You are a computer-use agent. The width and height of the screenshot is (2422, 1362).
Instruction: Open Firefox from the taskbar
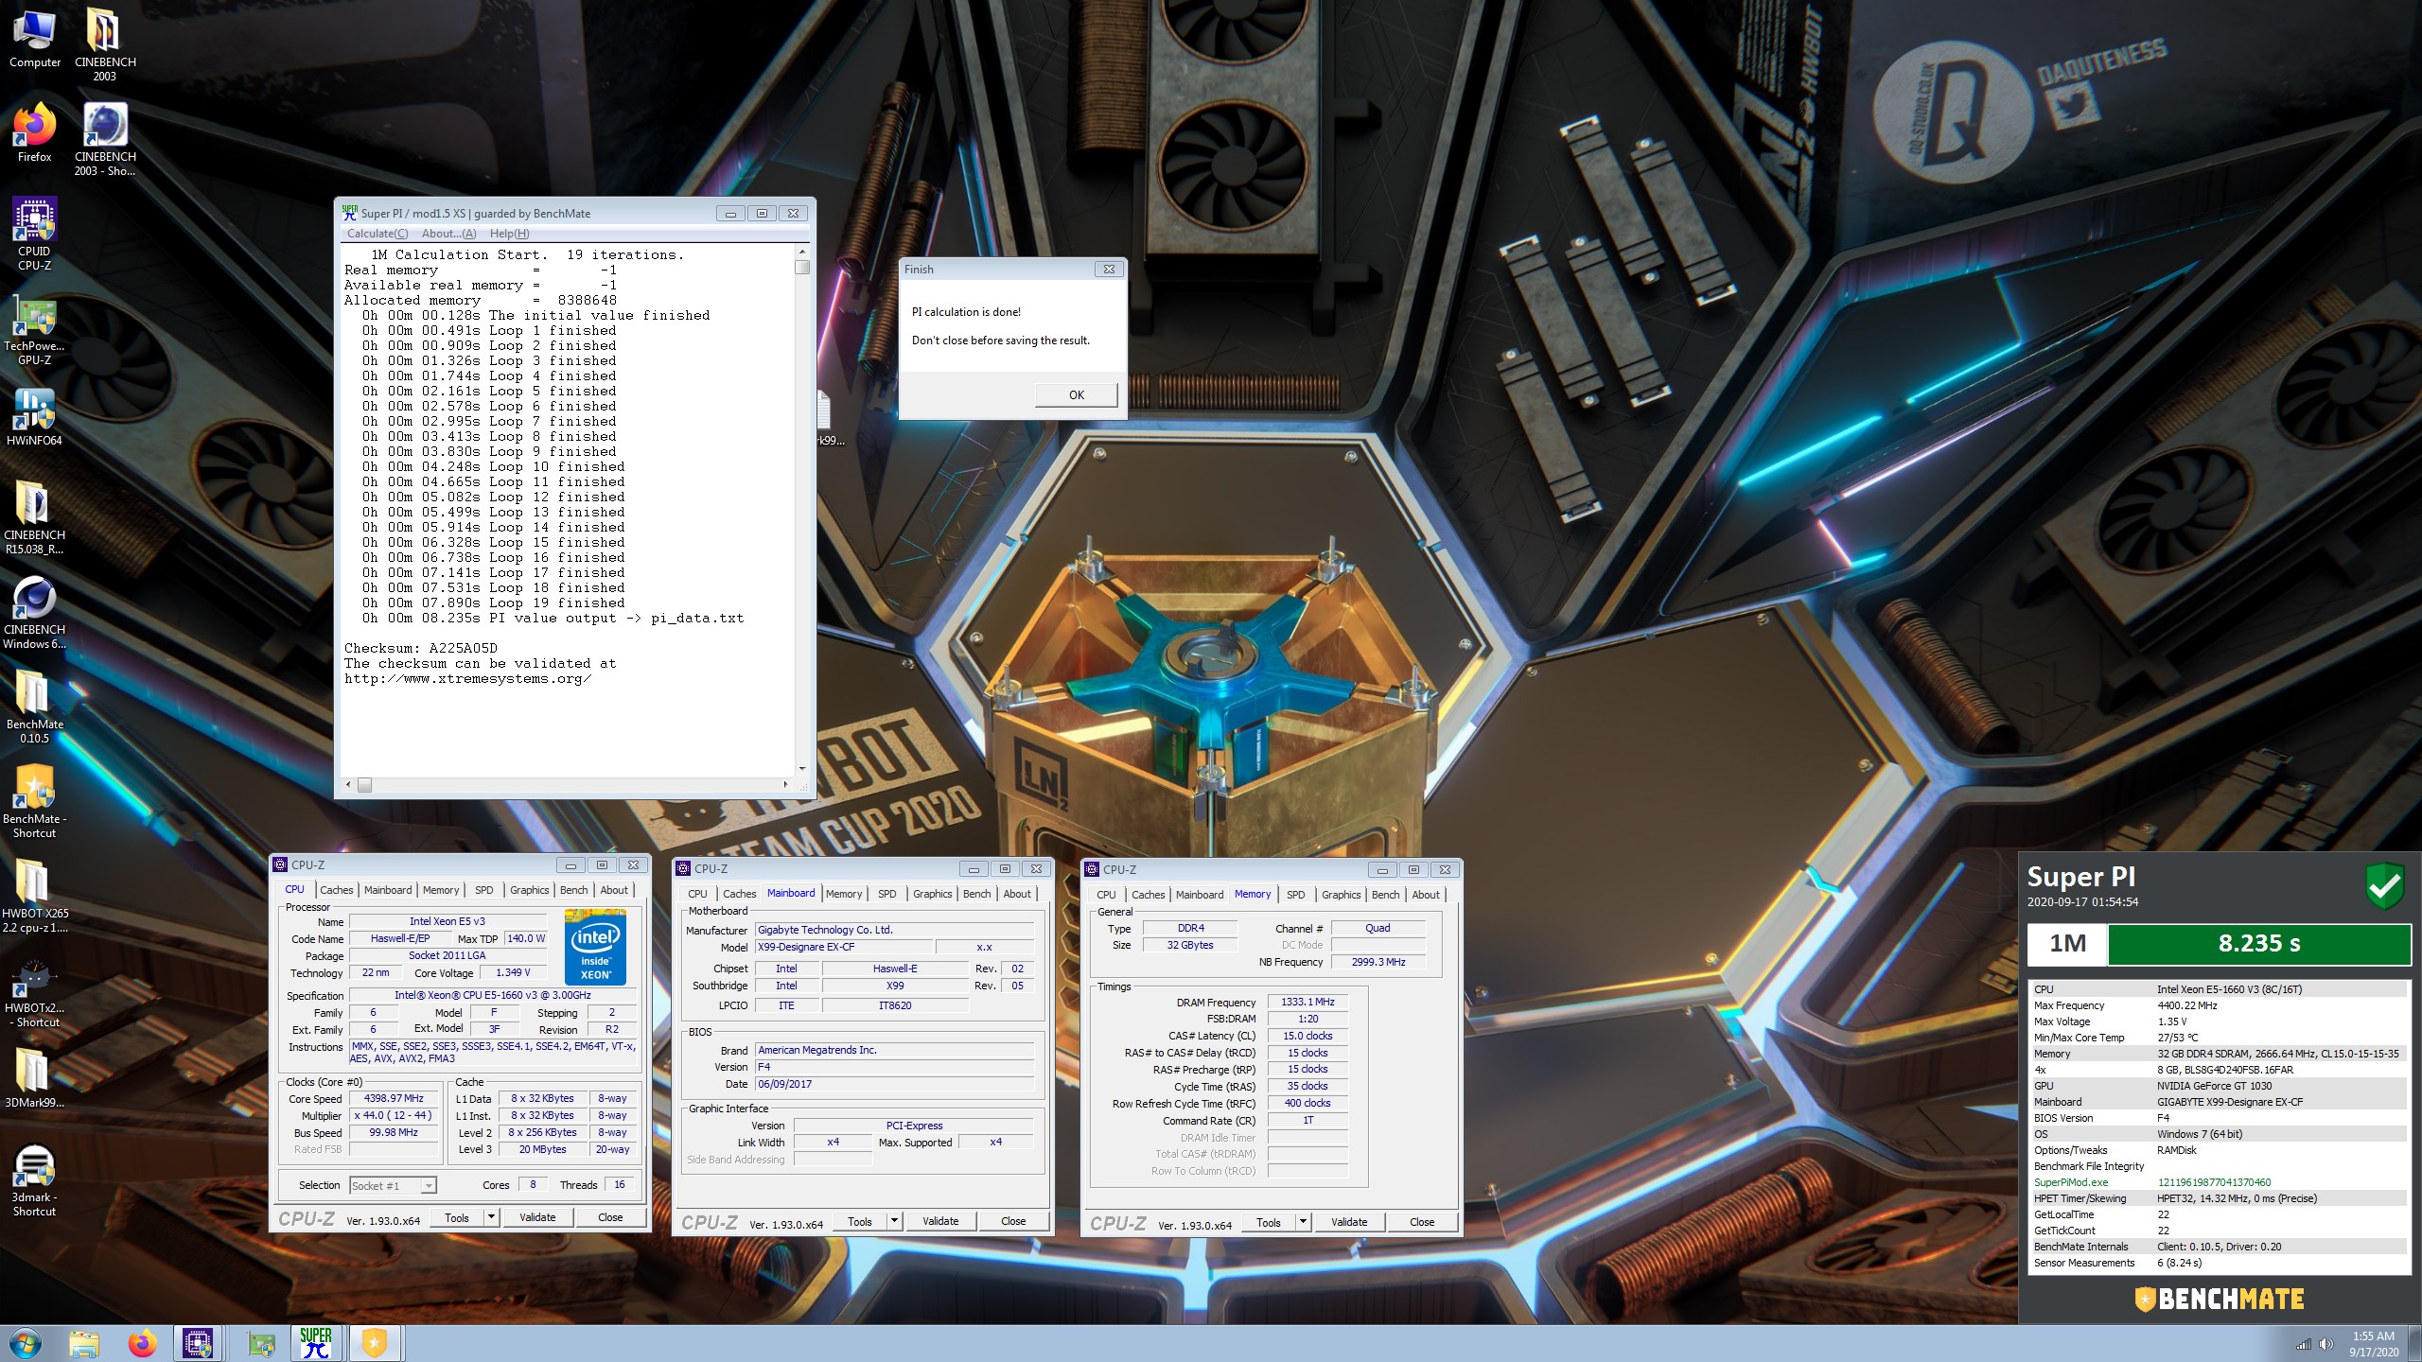(143, 1343)
